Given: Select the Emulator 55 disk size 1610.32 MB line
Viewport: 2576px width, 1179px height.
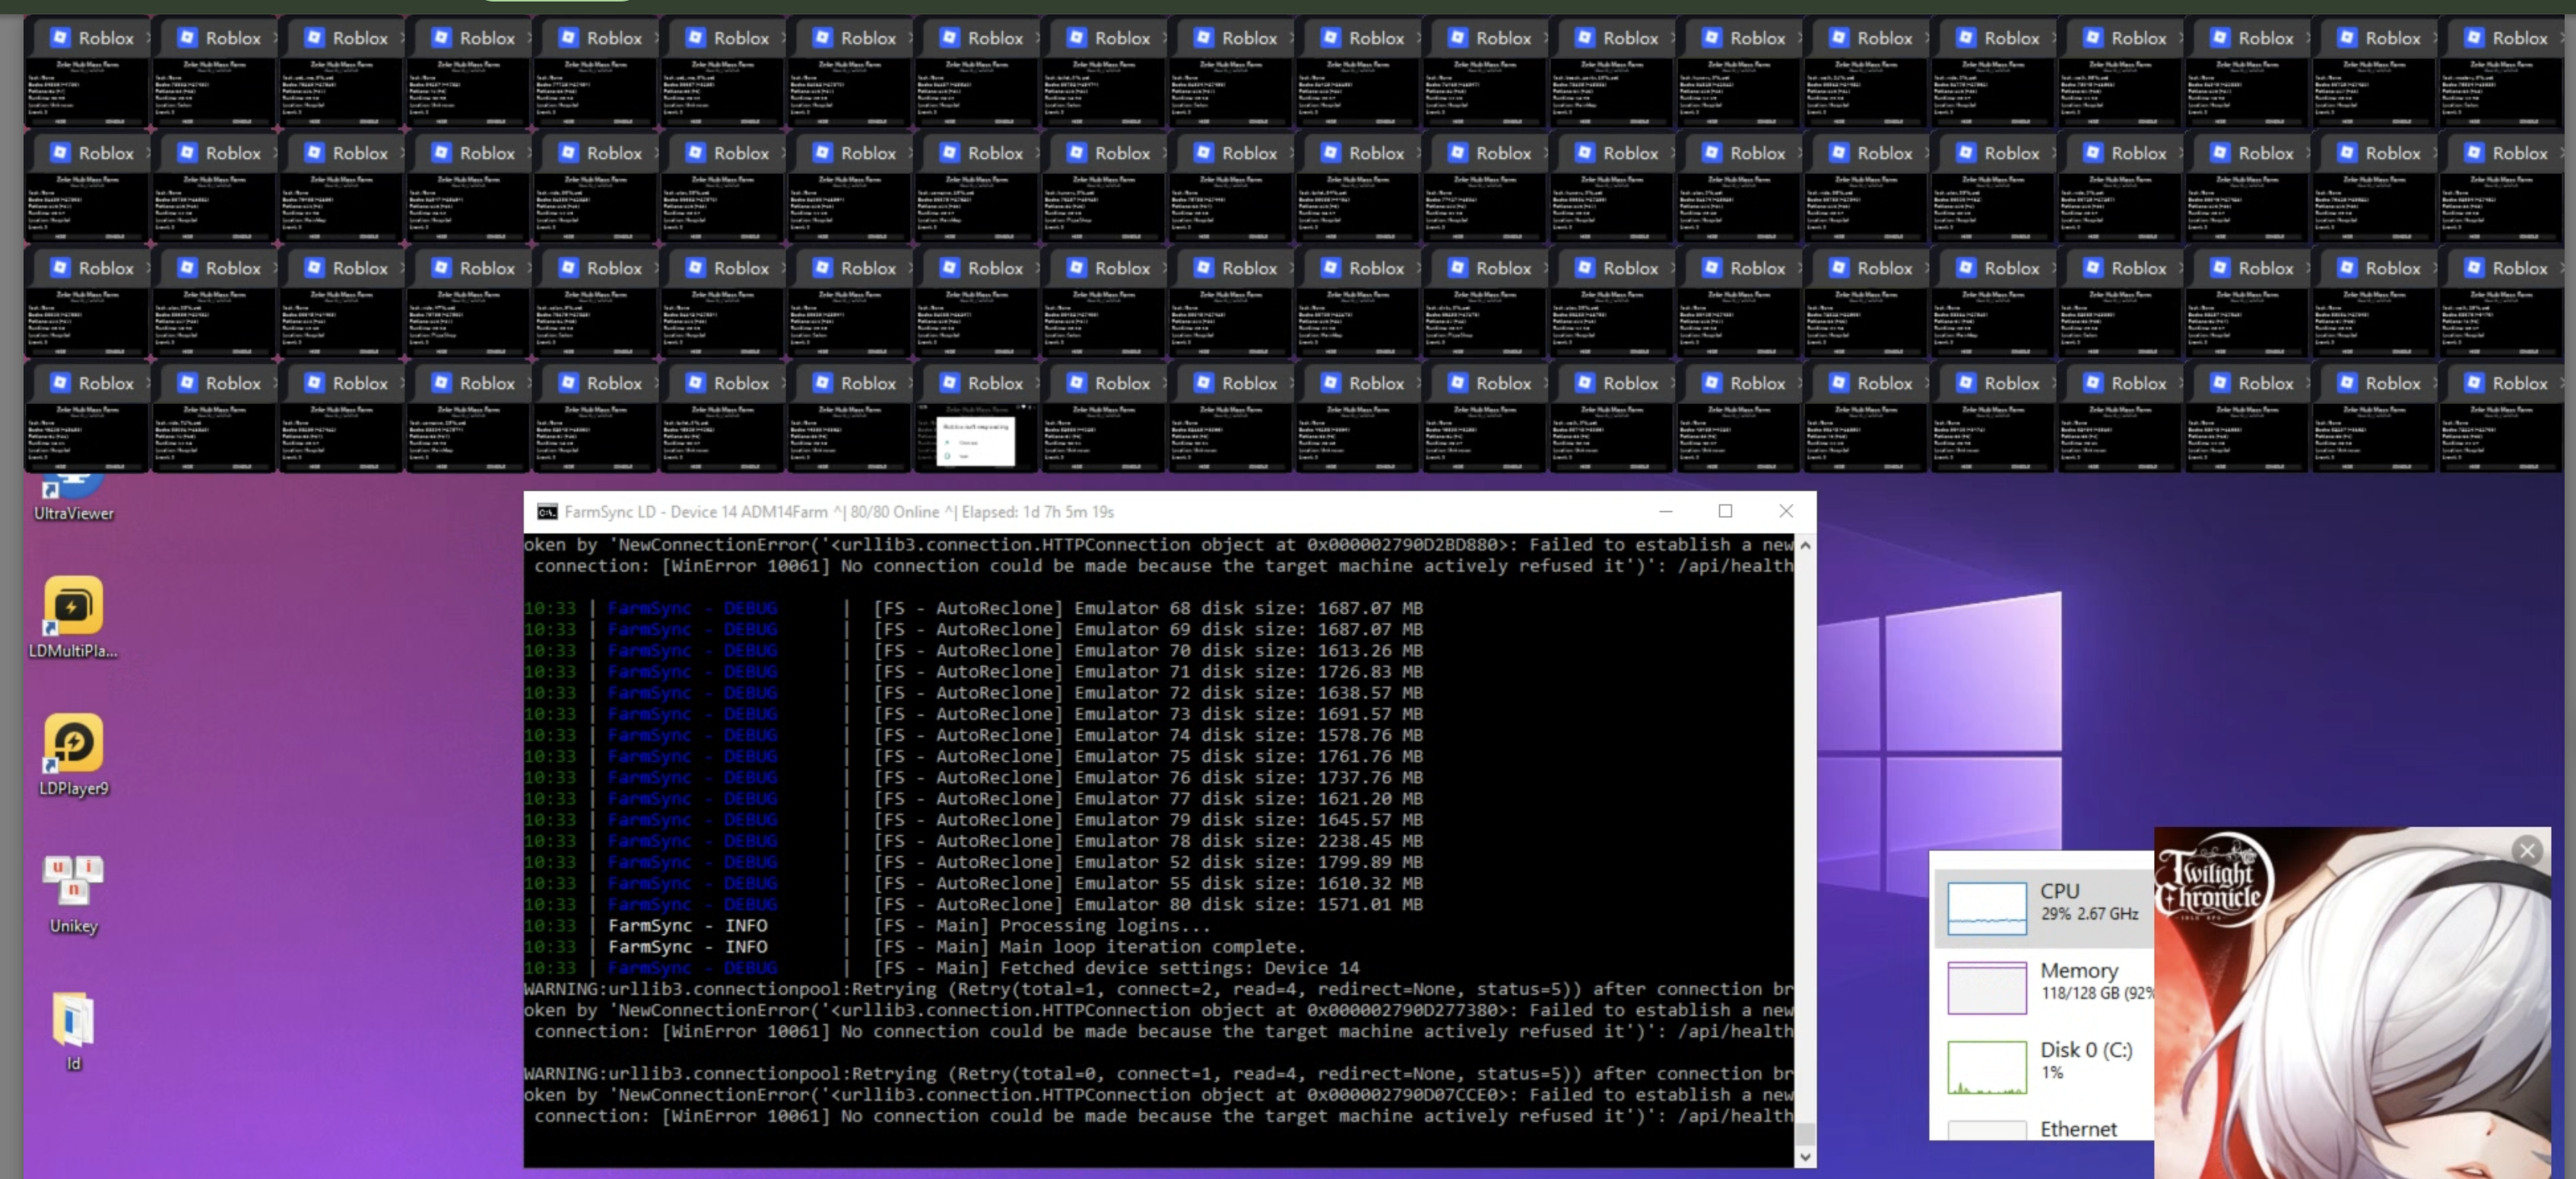Looking at the screenshot, I should coord(973,883).
